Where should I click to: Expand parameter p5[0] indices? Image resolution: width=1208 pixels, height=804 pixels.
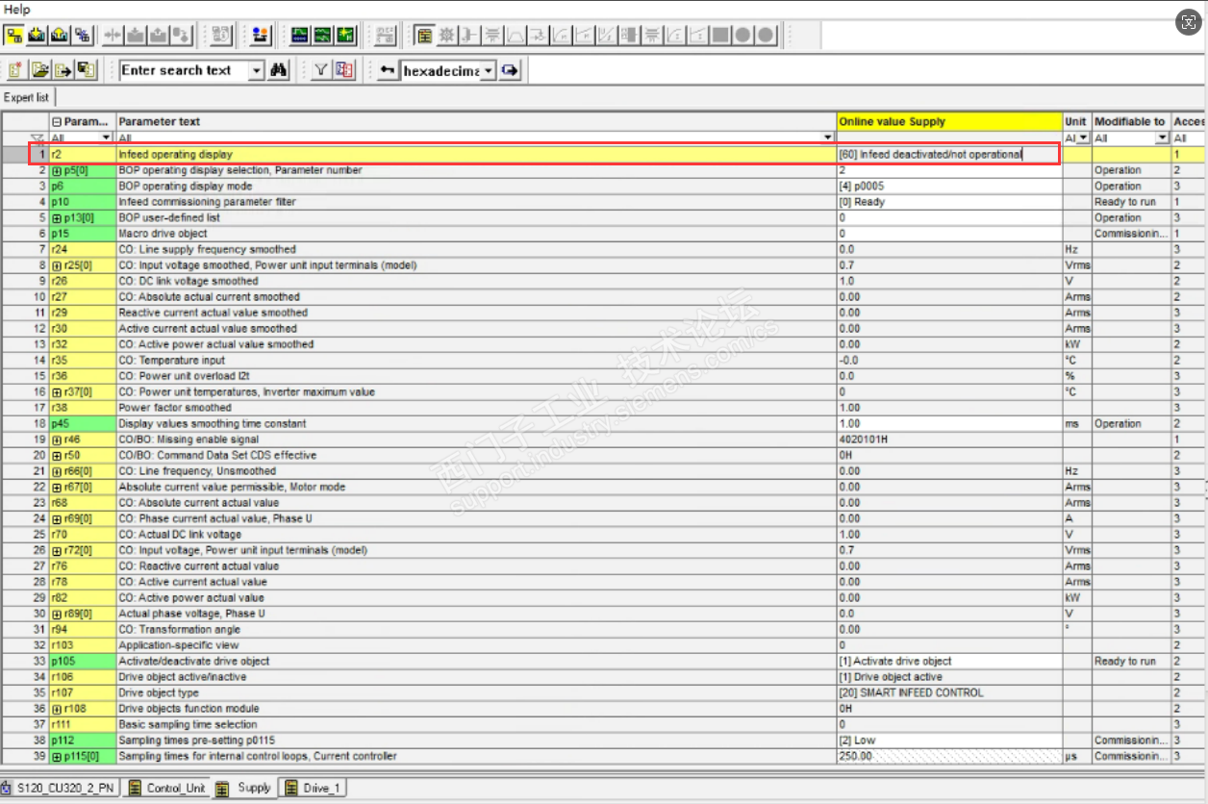point(57,170)
